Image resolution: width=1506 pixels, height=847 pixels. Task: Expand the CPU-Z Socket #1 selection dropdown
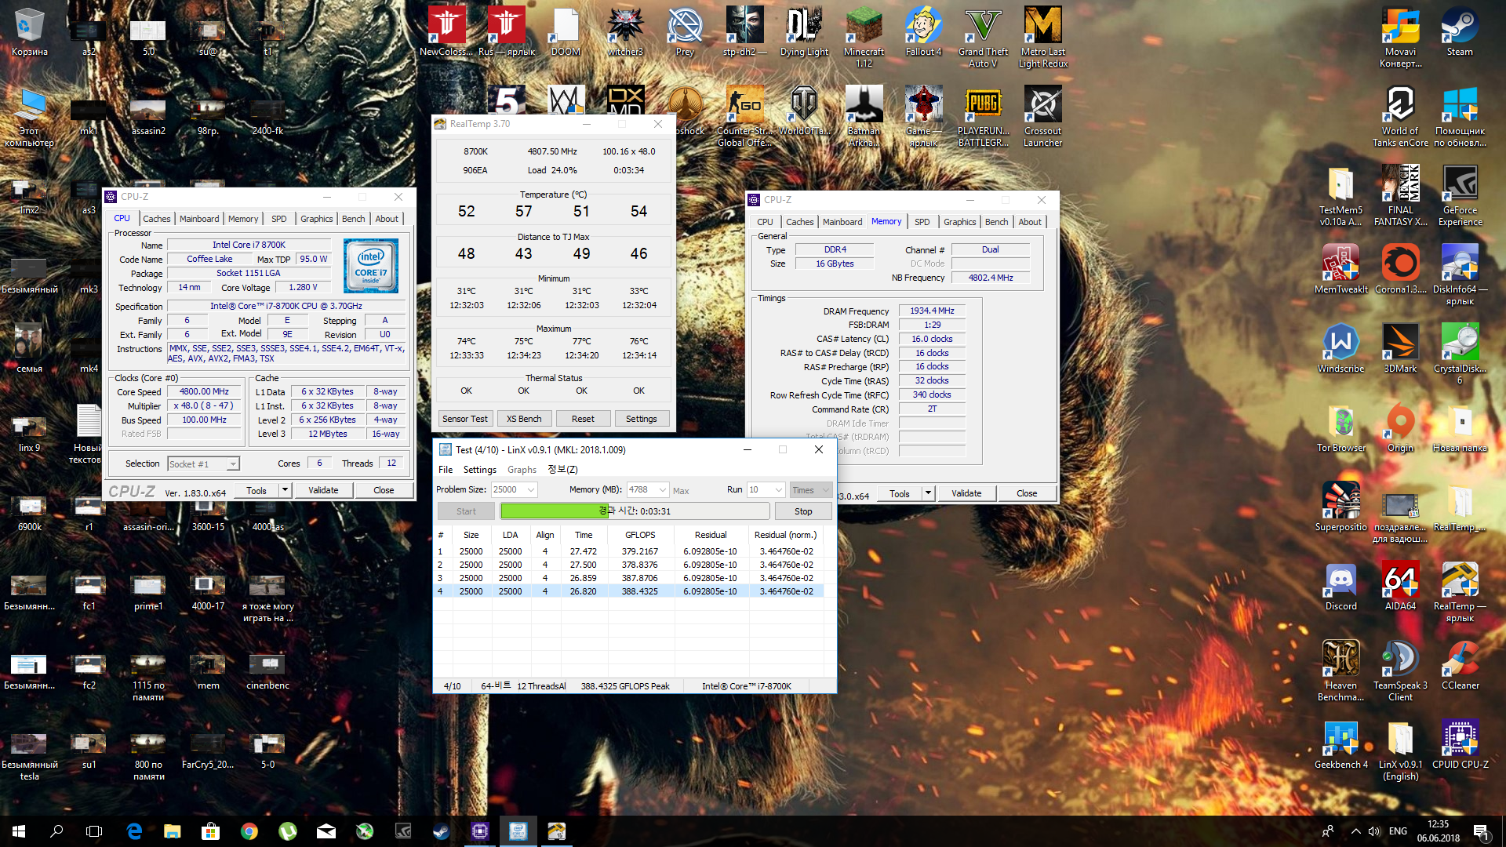click(x=233, y=464)
